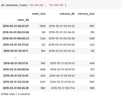This screenshot has height=99, width=122.
Task: Click the df.between_time code cell
Action: point(61,5)
